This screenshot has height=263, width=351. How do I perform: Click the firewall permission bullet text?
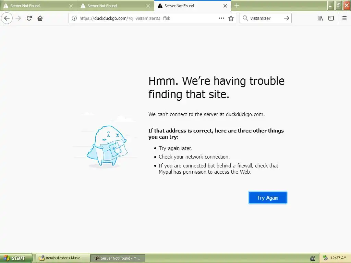(x=218, y=169)
